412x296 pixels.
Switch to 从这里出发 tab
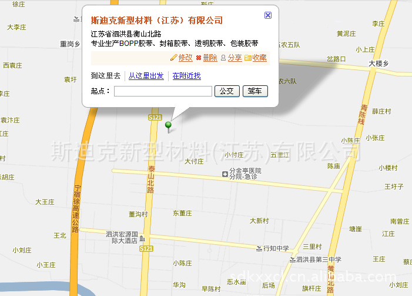click(146, 76)
